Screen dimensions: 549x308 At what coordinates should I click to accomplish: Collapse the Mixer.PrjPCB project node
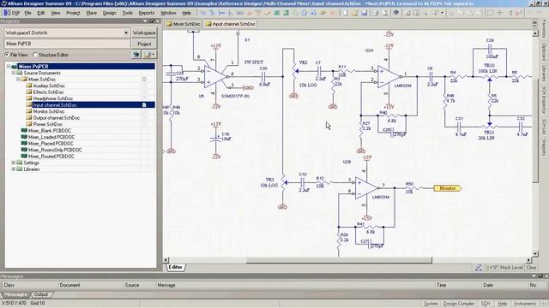coord(9,67)
